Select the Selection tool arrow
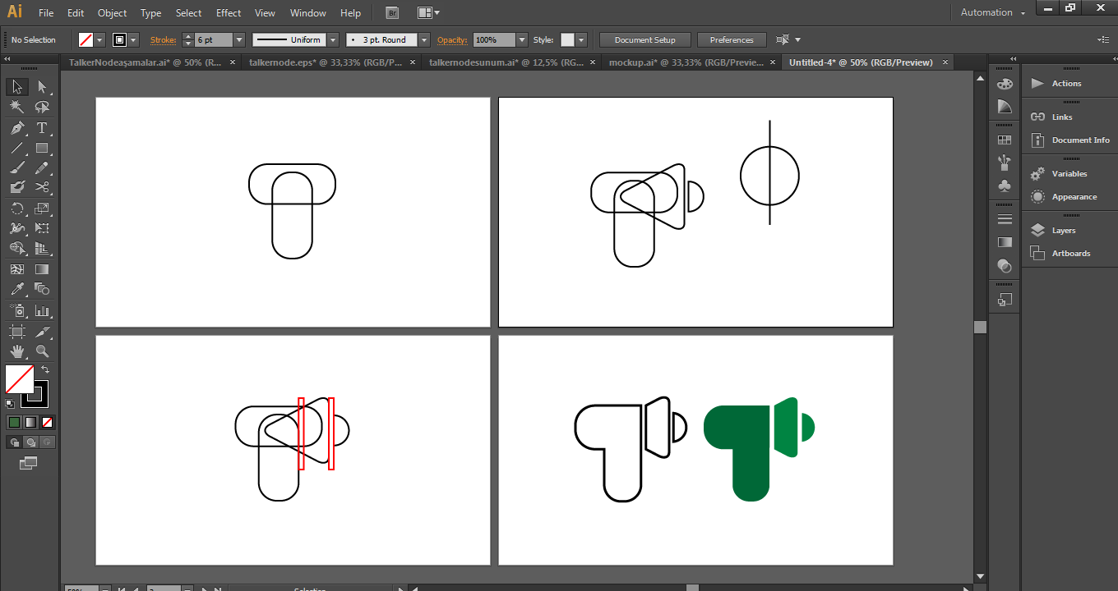 tap(17, 87)
